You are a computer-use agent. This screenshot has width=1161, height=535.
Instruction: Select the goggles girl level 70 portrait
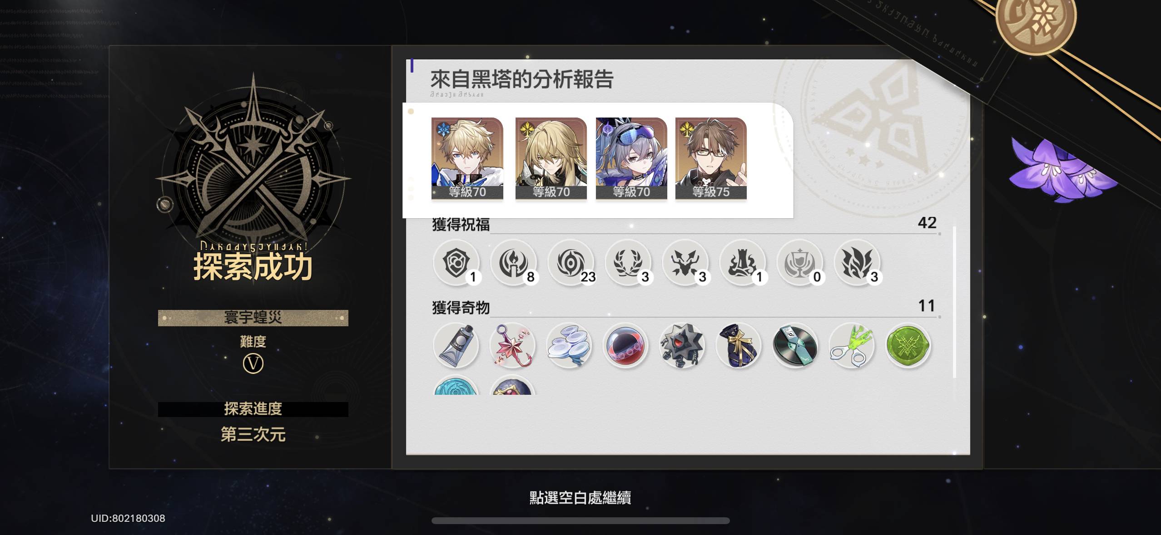pos(631,158)
